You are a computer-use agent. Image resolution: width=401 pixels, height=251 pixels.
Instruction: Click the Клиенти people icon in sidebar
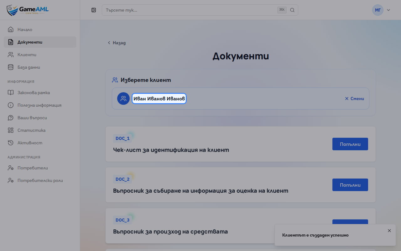pos(11,55)
